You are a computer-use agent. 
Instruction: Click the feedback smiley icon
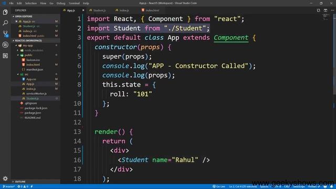click(325, 187)
